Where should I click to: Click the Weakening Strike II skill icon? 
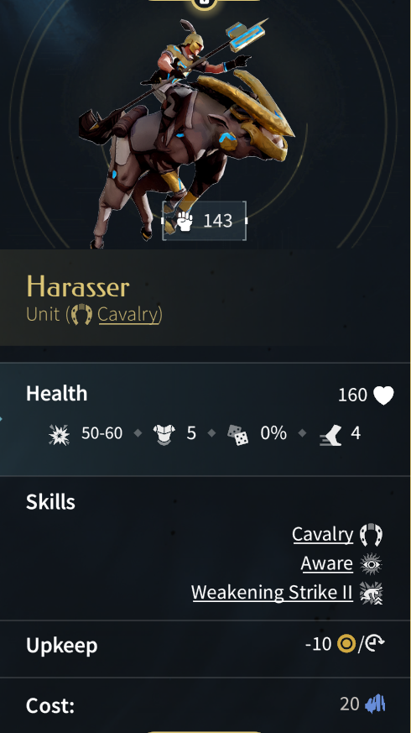pos(372,594)
